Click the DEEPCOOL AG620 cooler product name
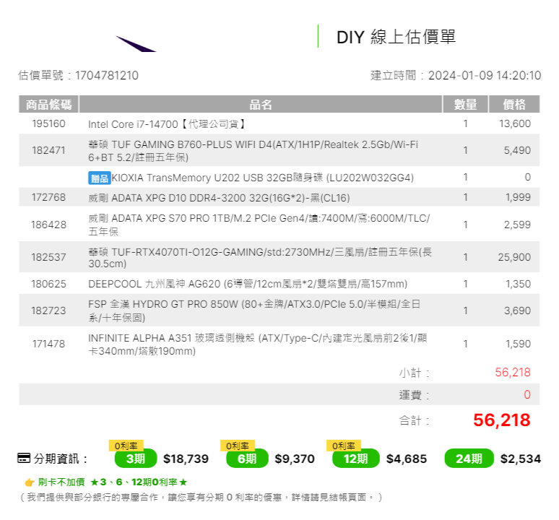 (248, 284)
